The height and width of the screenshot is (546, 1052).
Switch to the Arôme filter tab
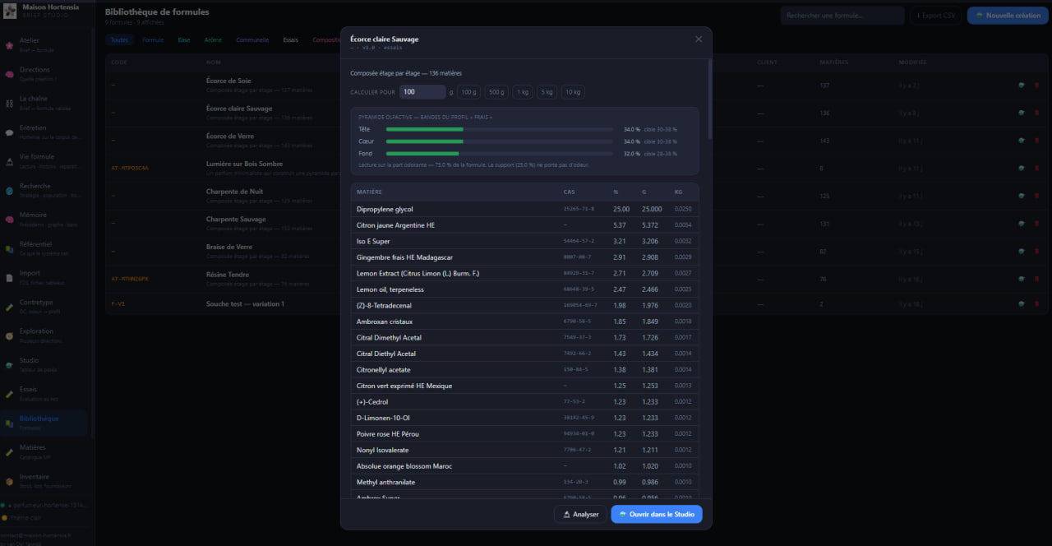[x=213, y=39]
